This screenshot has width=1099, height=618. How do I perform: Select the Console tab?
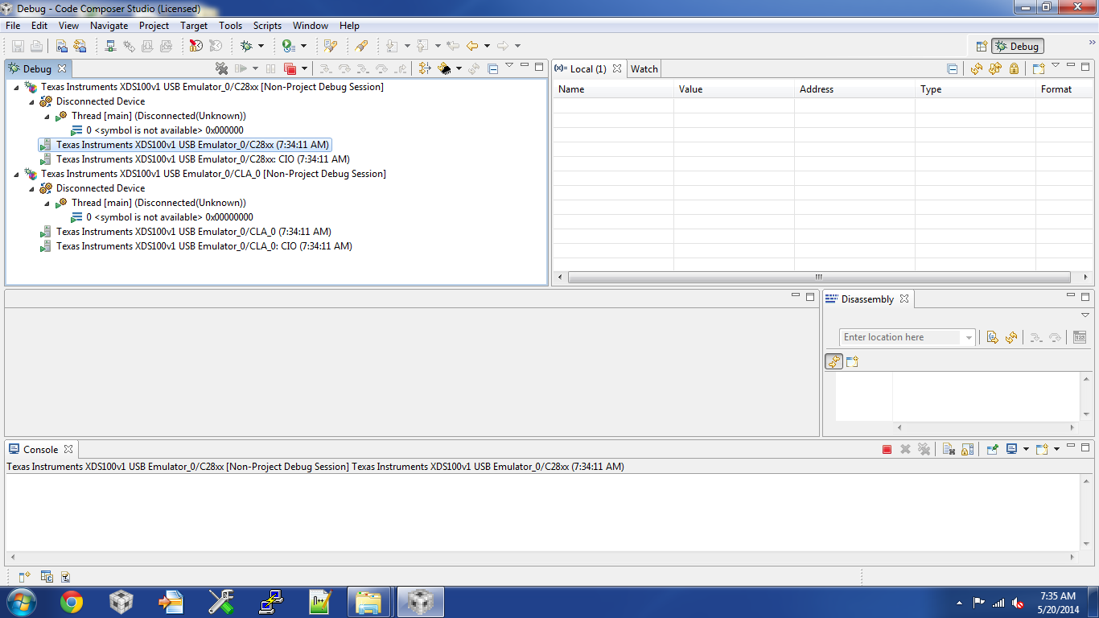tap(40, 450)
